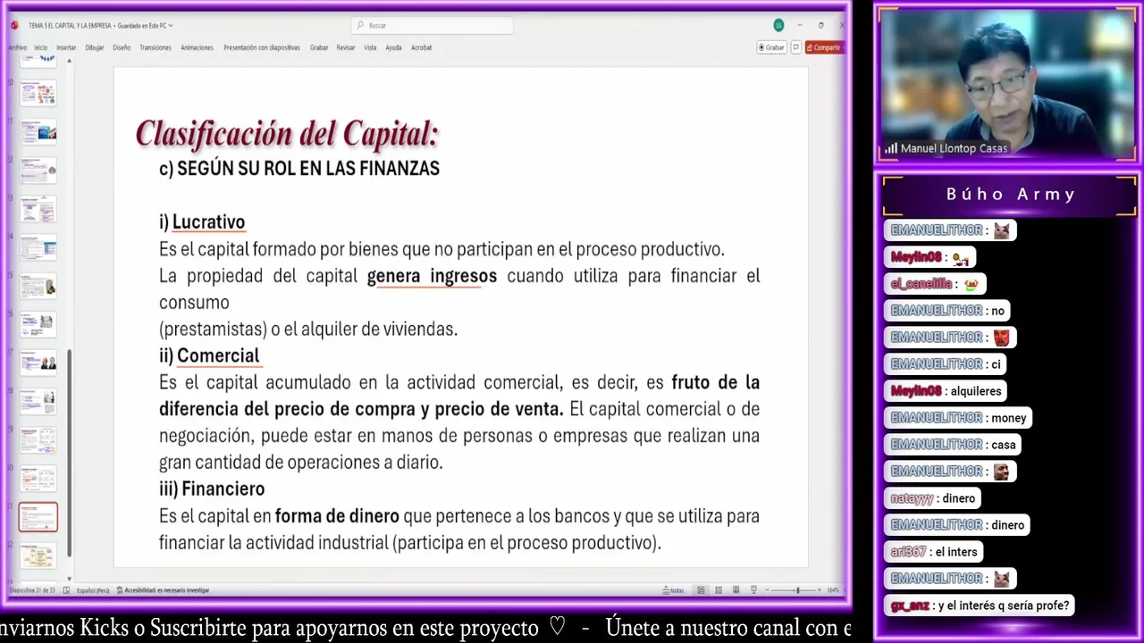
Task: Open the Accesibilidad status message
Action: click(x=163, y=590)
